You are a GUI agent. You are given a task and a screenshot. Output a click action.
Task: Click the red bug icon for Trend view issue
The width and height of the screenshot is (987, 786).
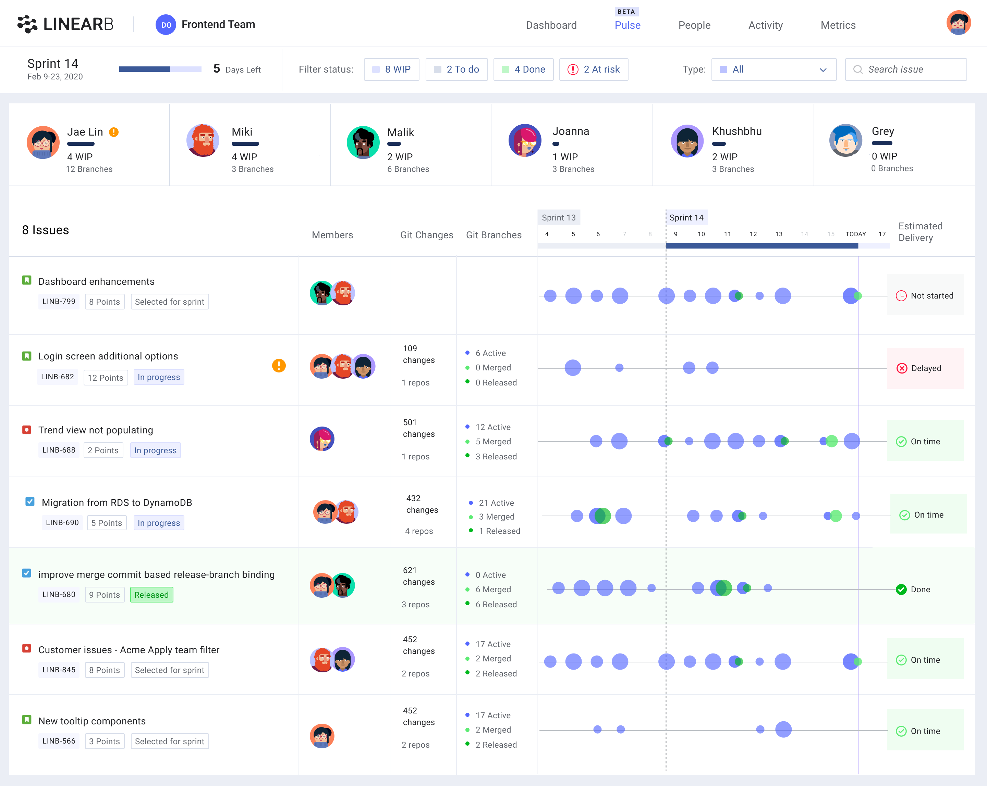click(26, 430)
